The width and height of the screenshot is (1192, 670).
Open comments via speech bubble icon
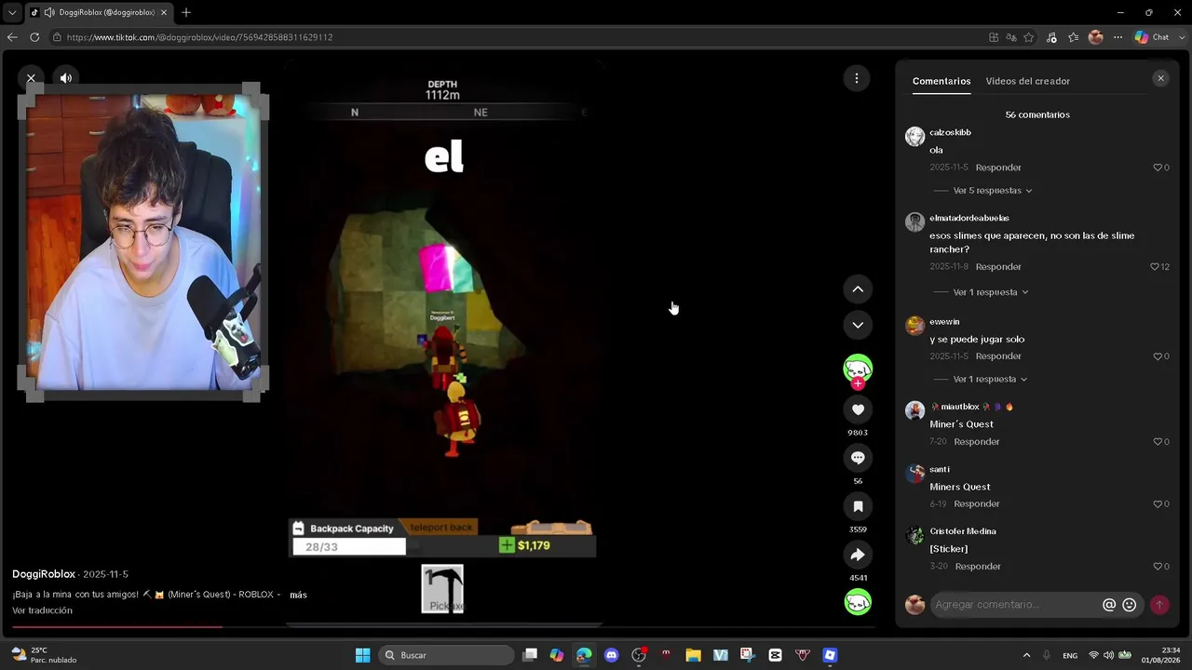(x=858, y=458)
